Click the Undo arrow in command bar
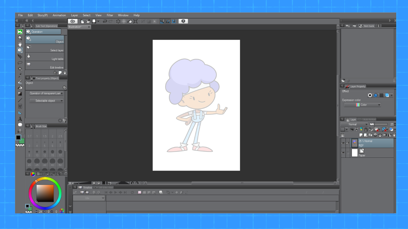The width and height of the screenshot is (408, 229). (105, 21)
